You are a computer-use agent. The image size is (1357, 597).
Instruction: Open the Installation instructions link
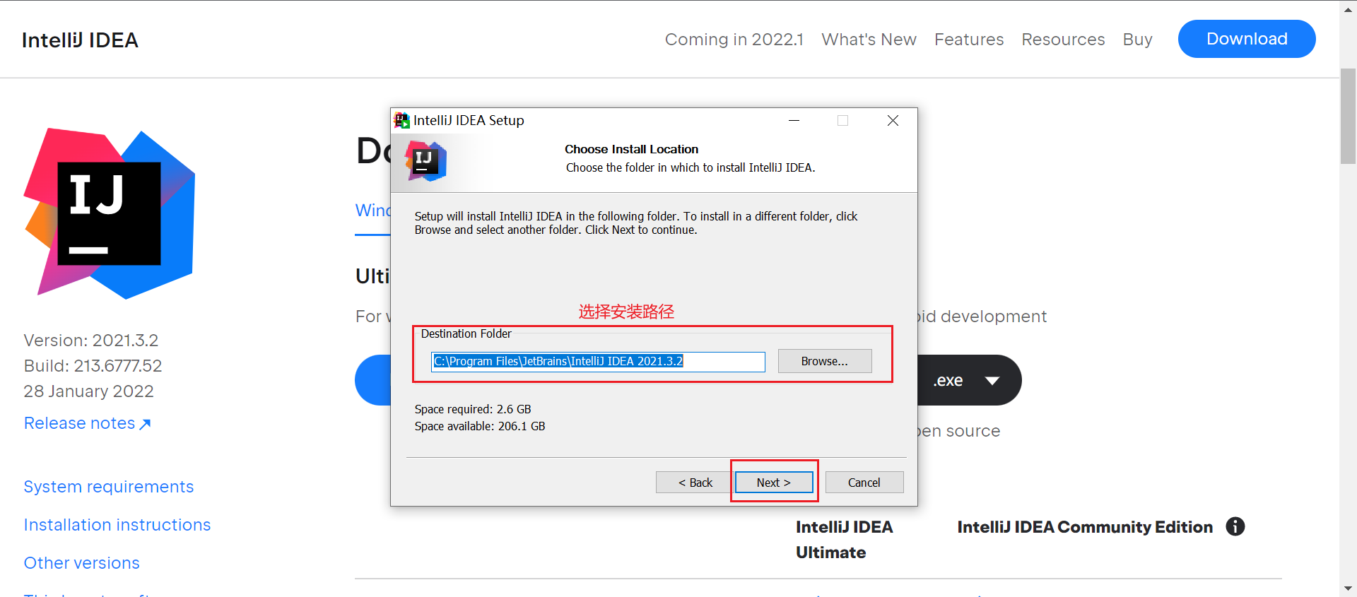(x=117, y=525)
